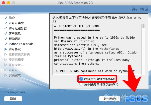
Task: Click the http://www.cwi.nl URL text in license
Action: (x=70, y=49)
